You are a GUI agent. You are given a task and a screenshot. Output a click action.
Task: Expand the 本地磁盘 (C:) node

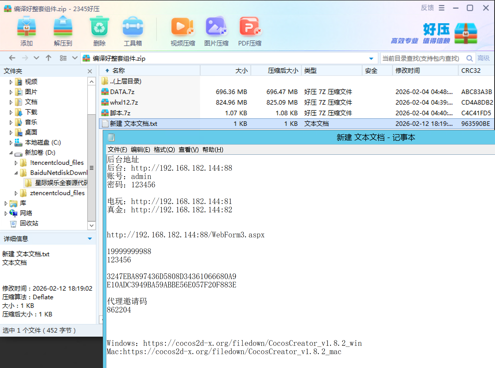(11, 143)
